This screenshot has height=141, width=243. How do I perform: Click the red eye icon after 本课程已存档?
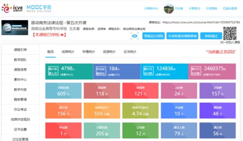click(62, 35)
